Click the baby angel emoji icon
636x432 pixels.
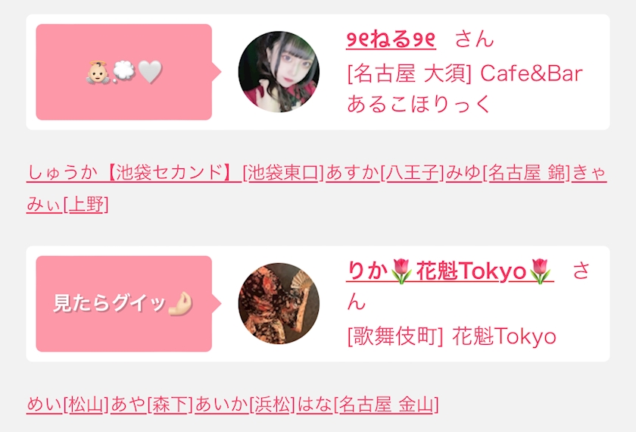[x=98, y=72]
